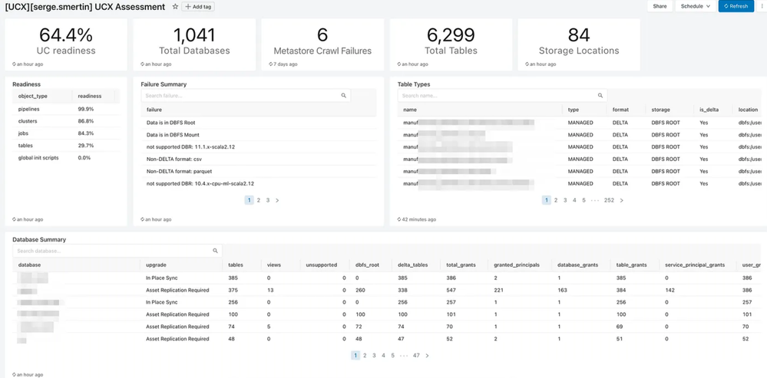Image resolution: width=767 pixels, height=378 pixels.
Task: Click next page arrow in Table Types
Action: 622,200
